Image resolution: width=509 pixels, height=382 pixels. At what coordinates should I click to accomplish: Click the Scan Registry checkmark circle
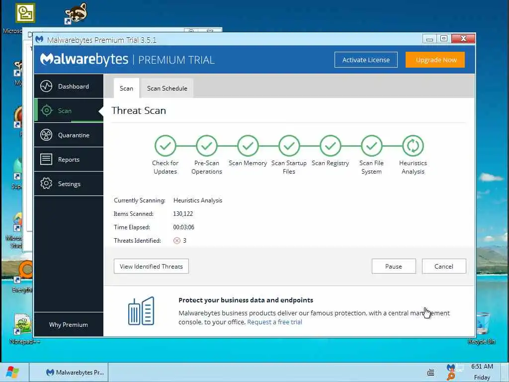coord(330,146)
